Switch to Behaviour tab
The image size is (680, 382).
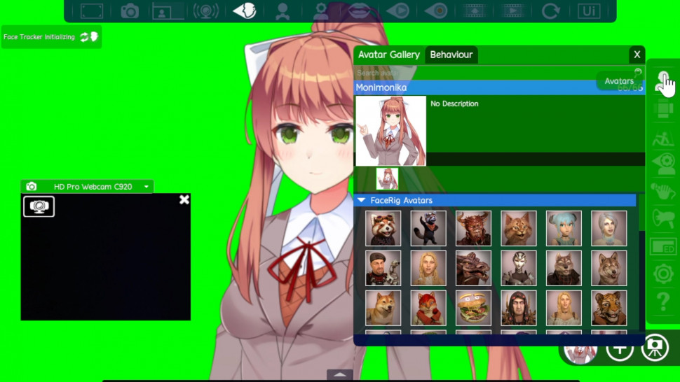point(451,55)
